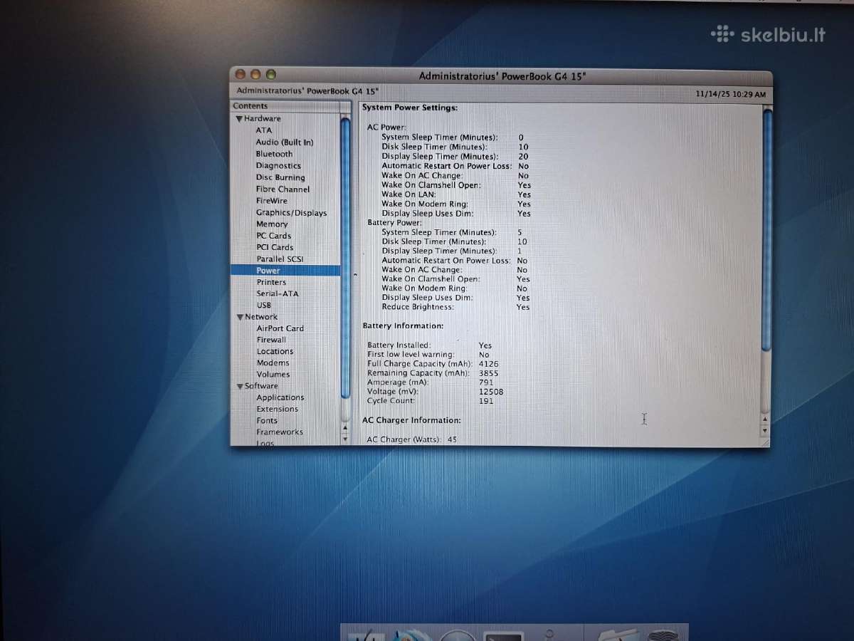This screenshot has height=641, width=854.
Task: Select the highlighted Power entry
Action: tap(285, 271)
